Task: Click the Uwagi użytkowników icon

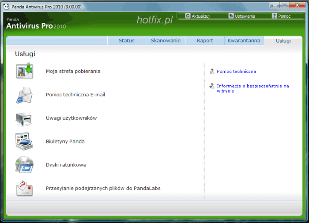Action: [25, 118]
